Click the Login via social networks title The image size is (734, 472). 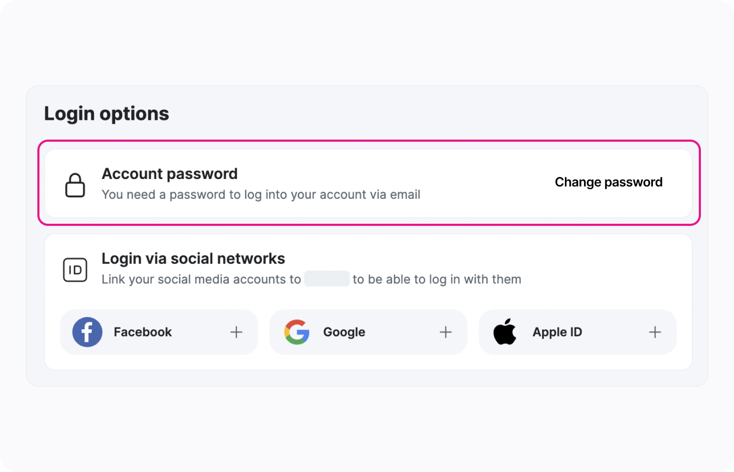point(193,258)
